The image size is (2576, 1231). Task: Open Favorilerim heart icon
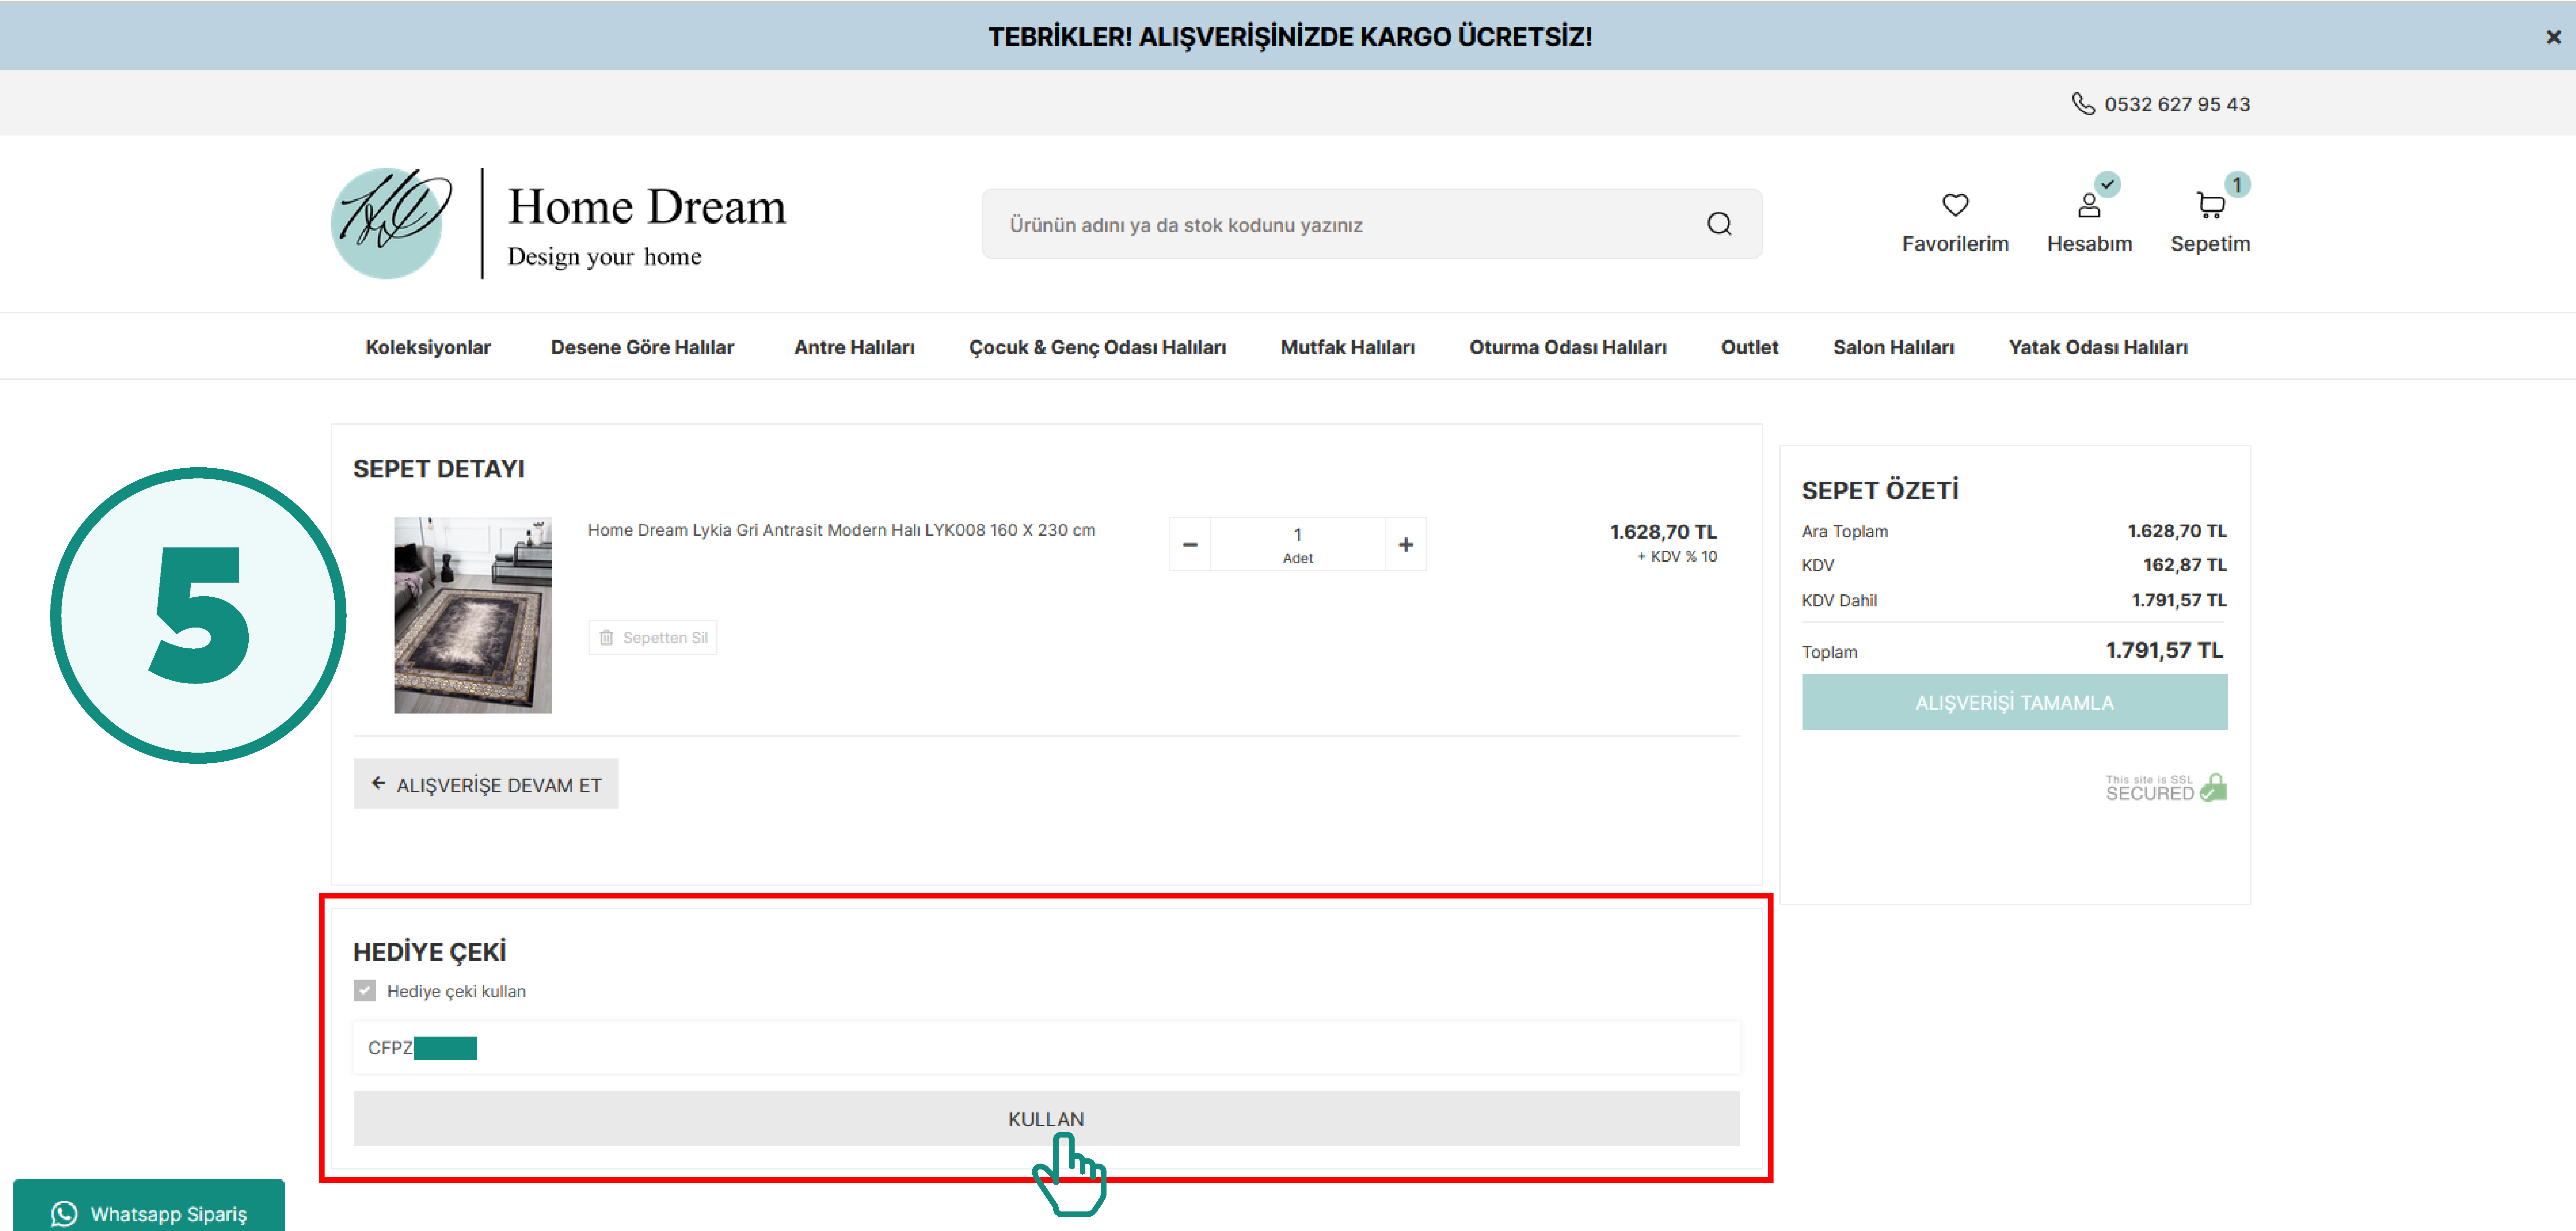coord(1955,205)
